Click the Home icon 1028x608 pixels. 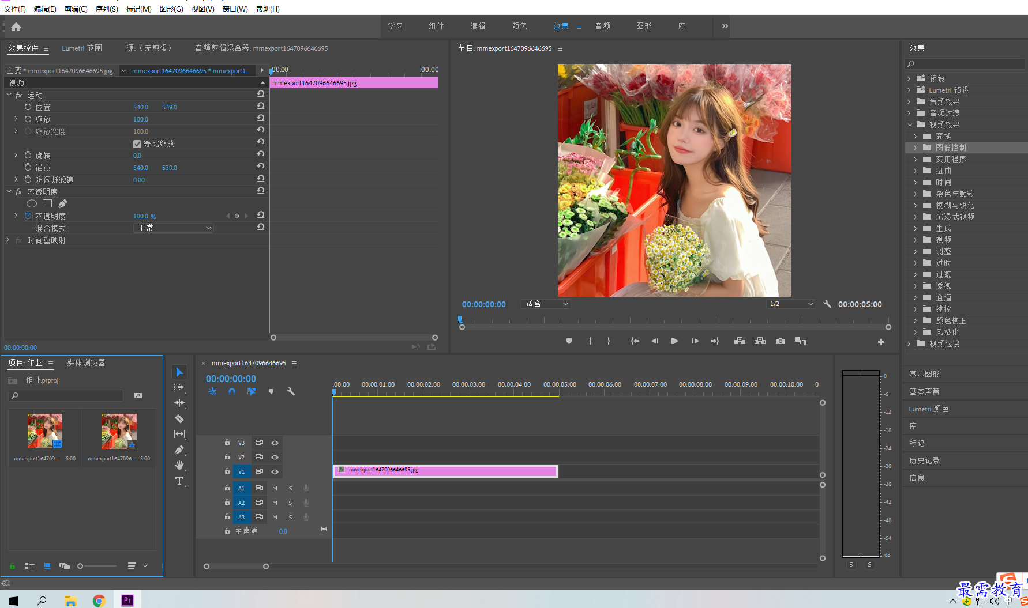pyautogui.click(x=16, y=27)
